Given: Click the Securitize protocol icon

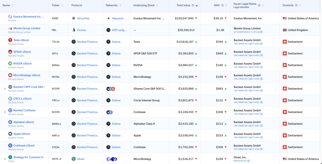Looking at the screenshot, I should point(74,19).
